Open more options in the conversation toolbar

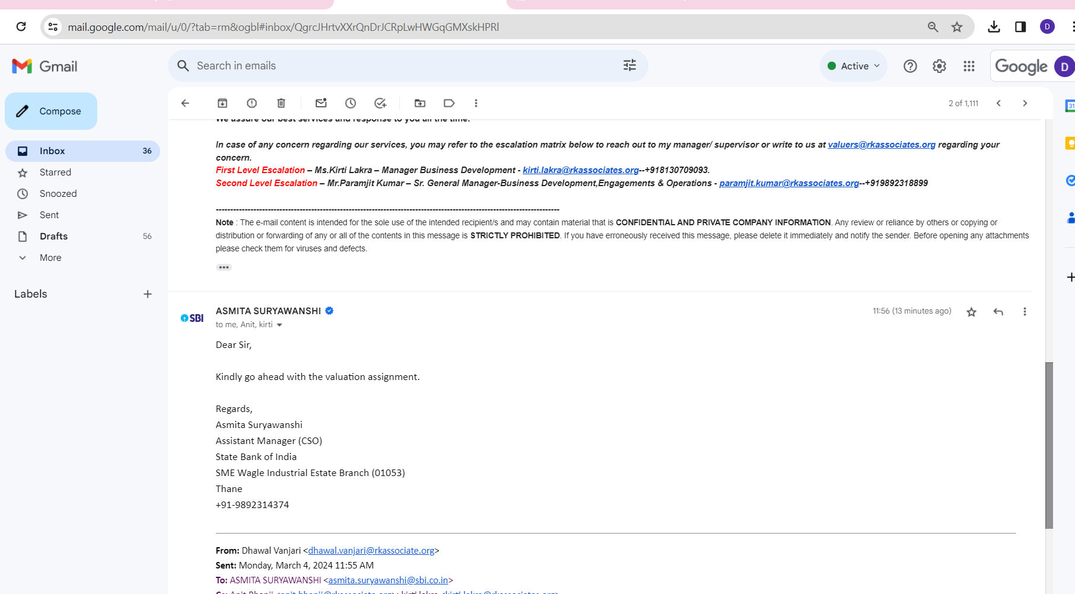(476, 103)
